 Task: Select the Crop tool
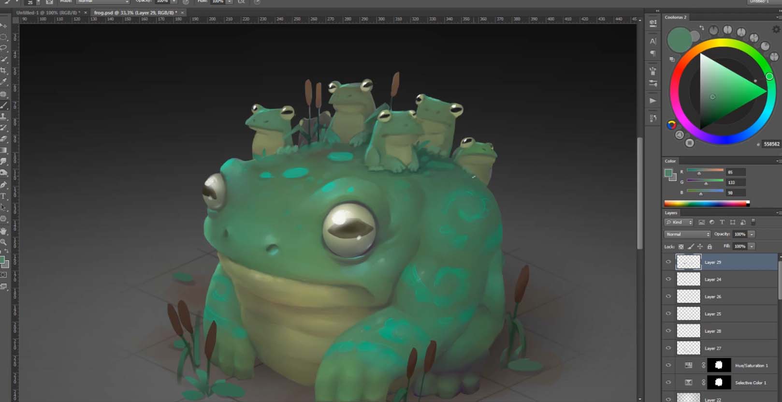[4, 71]
